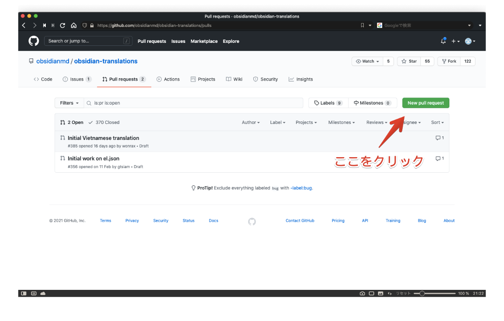Click the browser forward arrow
The width and height of the screenshot is (504, 321).
[35, 25]
